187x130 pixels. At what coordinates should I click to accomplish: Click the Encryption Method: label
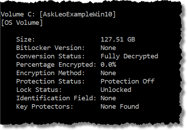50,73
